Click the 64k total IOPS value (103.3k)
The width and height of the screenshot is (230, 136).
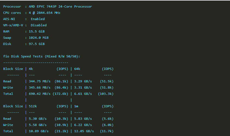tap(107, 94)
